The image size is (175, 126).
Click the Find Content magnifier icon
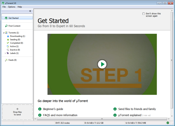coord(6,26)
